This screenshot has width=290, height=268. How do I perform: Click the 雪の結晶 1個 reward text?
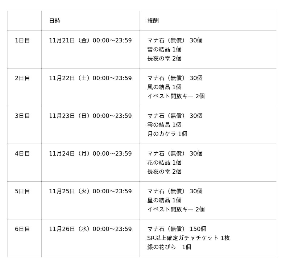164,50
